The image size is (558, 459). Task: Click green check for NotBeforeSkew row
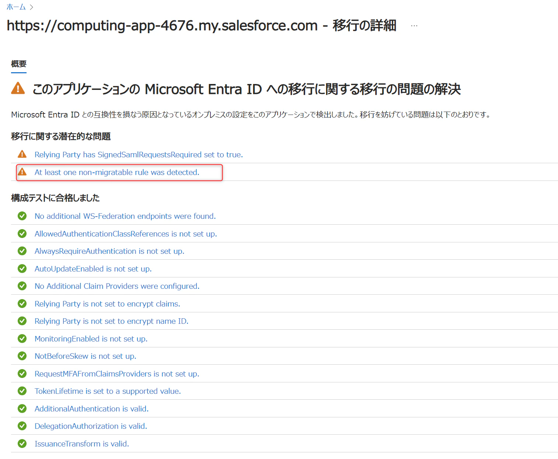click(22, 356)
